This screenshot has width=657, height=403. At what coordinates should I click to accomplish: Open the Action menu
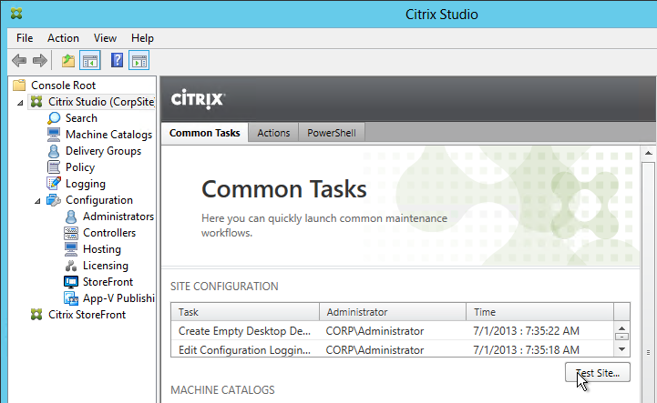point(63,38)
